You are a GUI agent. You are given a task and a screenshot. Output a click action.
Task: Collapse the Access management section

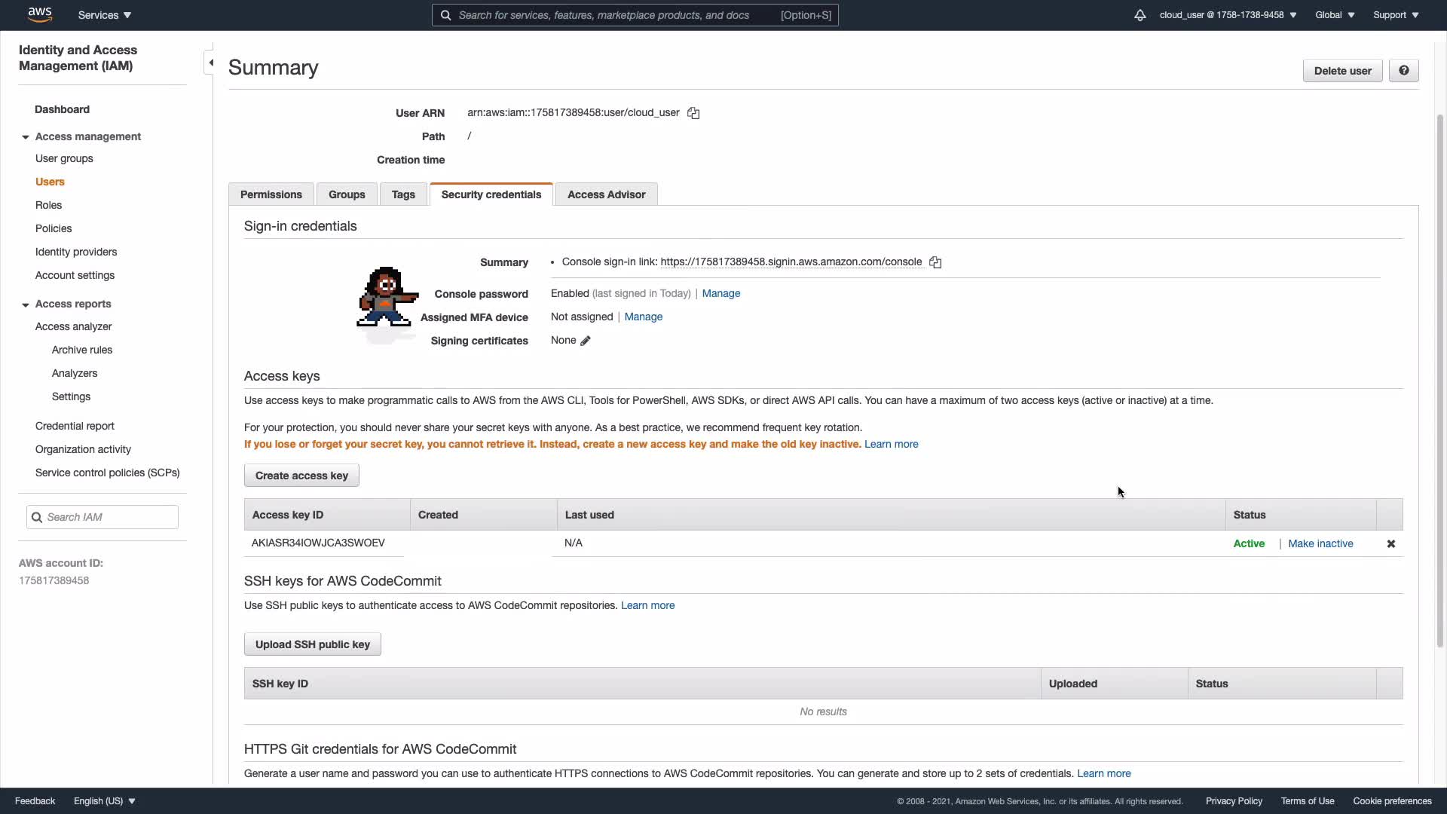click(x=26, y=137)
